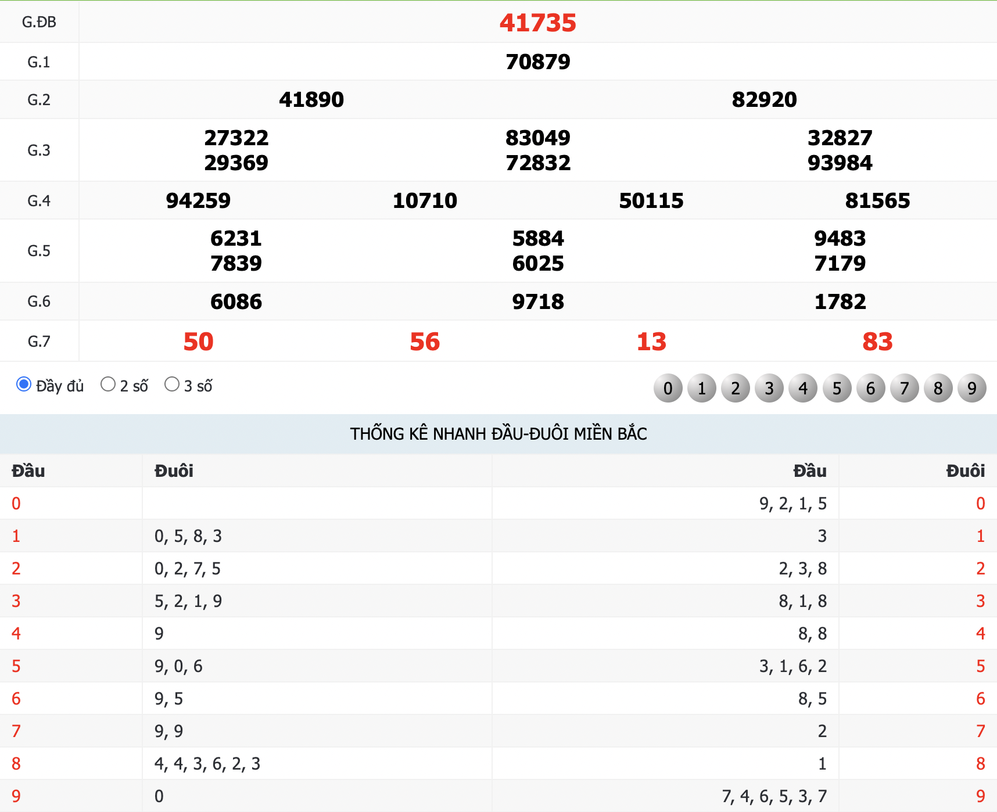Enable the '3 số' radio option

(172, 385)
